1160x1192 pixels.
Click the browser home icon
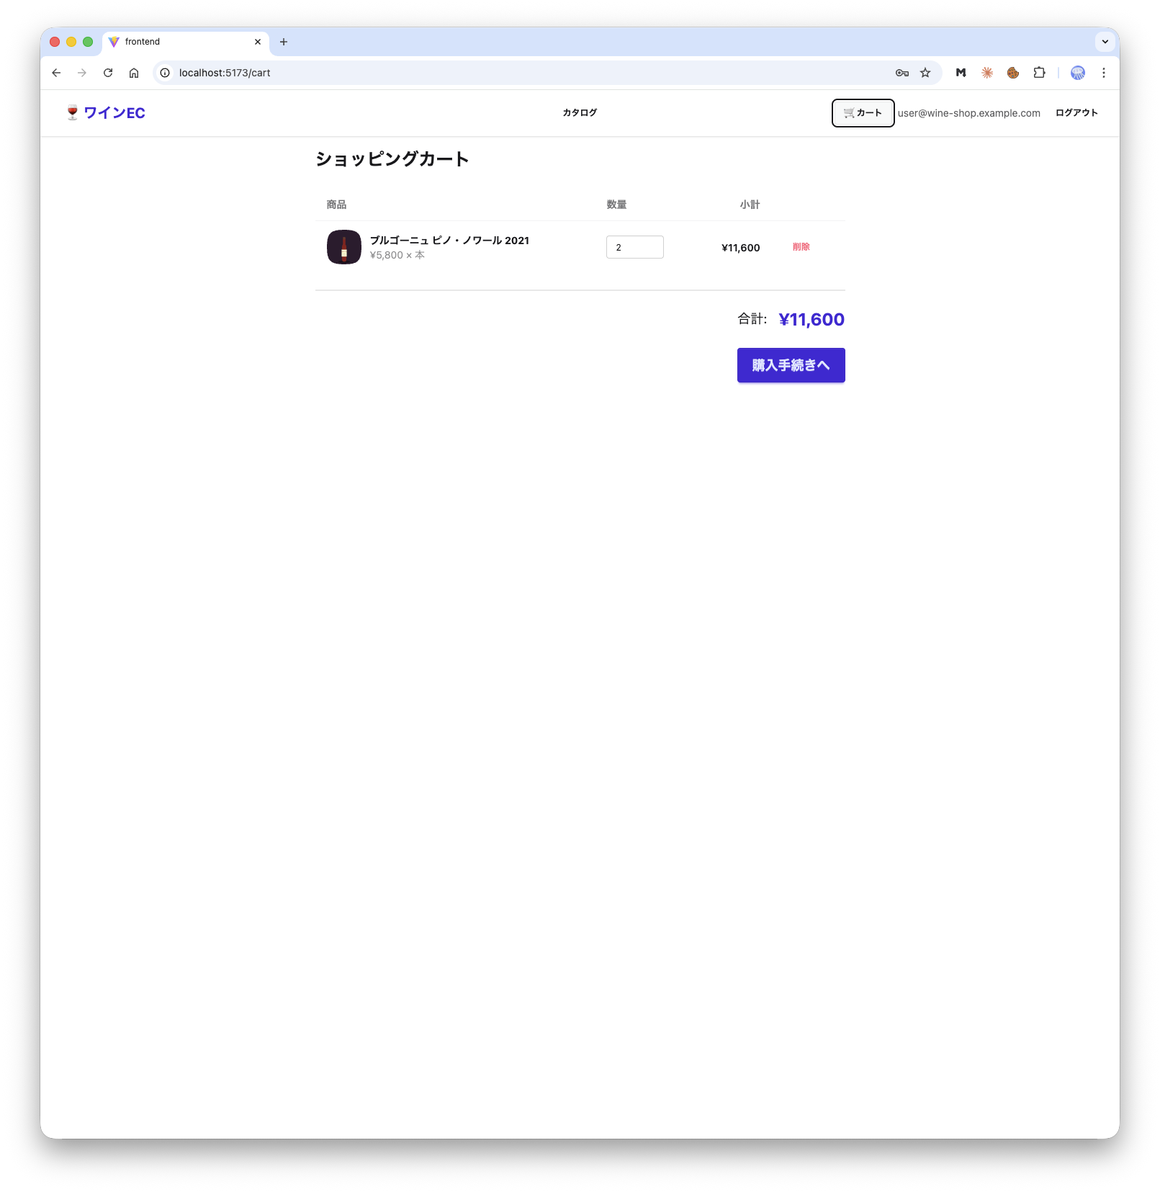(134, 73)
